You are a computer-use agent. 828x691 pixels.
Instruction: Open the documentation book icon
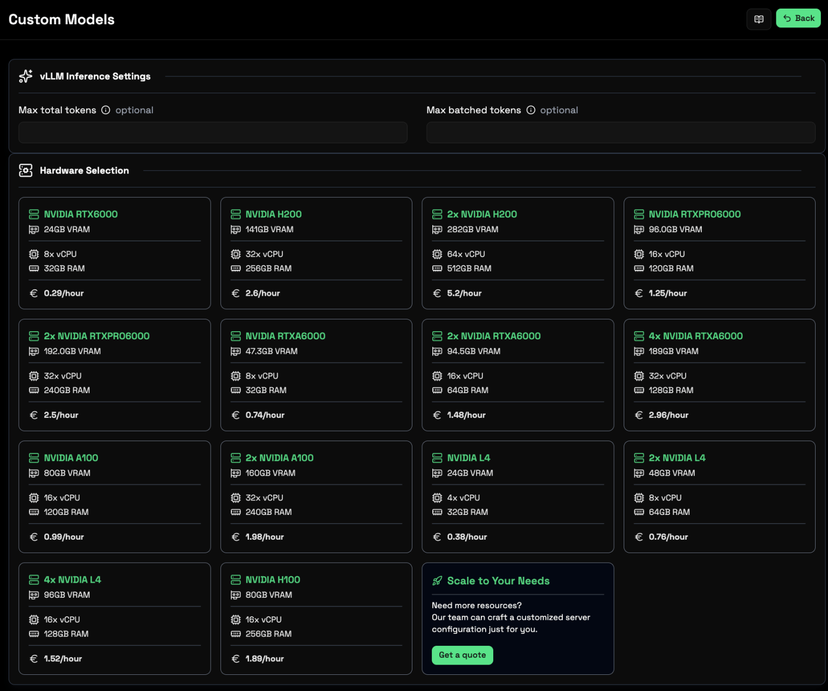pos(758,19)
